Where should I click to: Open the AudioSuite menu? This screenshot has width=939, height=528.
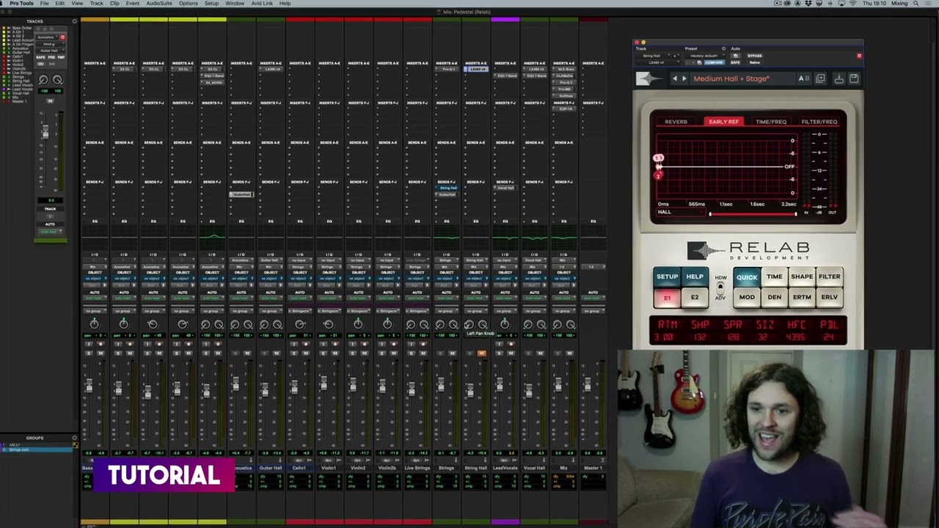[x=159, y=4]
